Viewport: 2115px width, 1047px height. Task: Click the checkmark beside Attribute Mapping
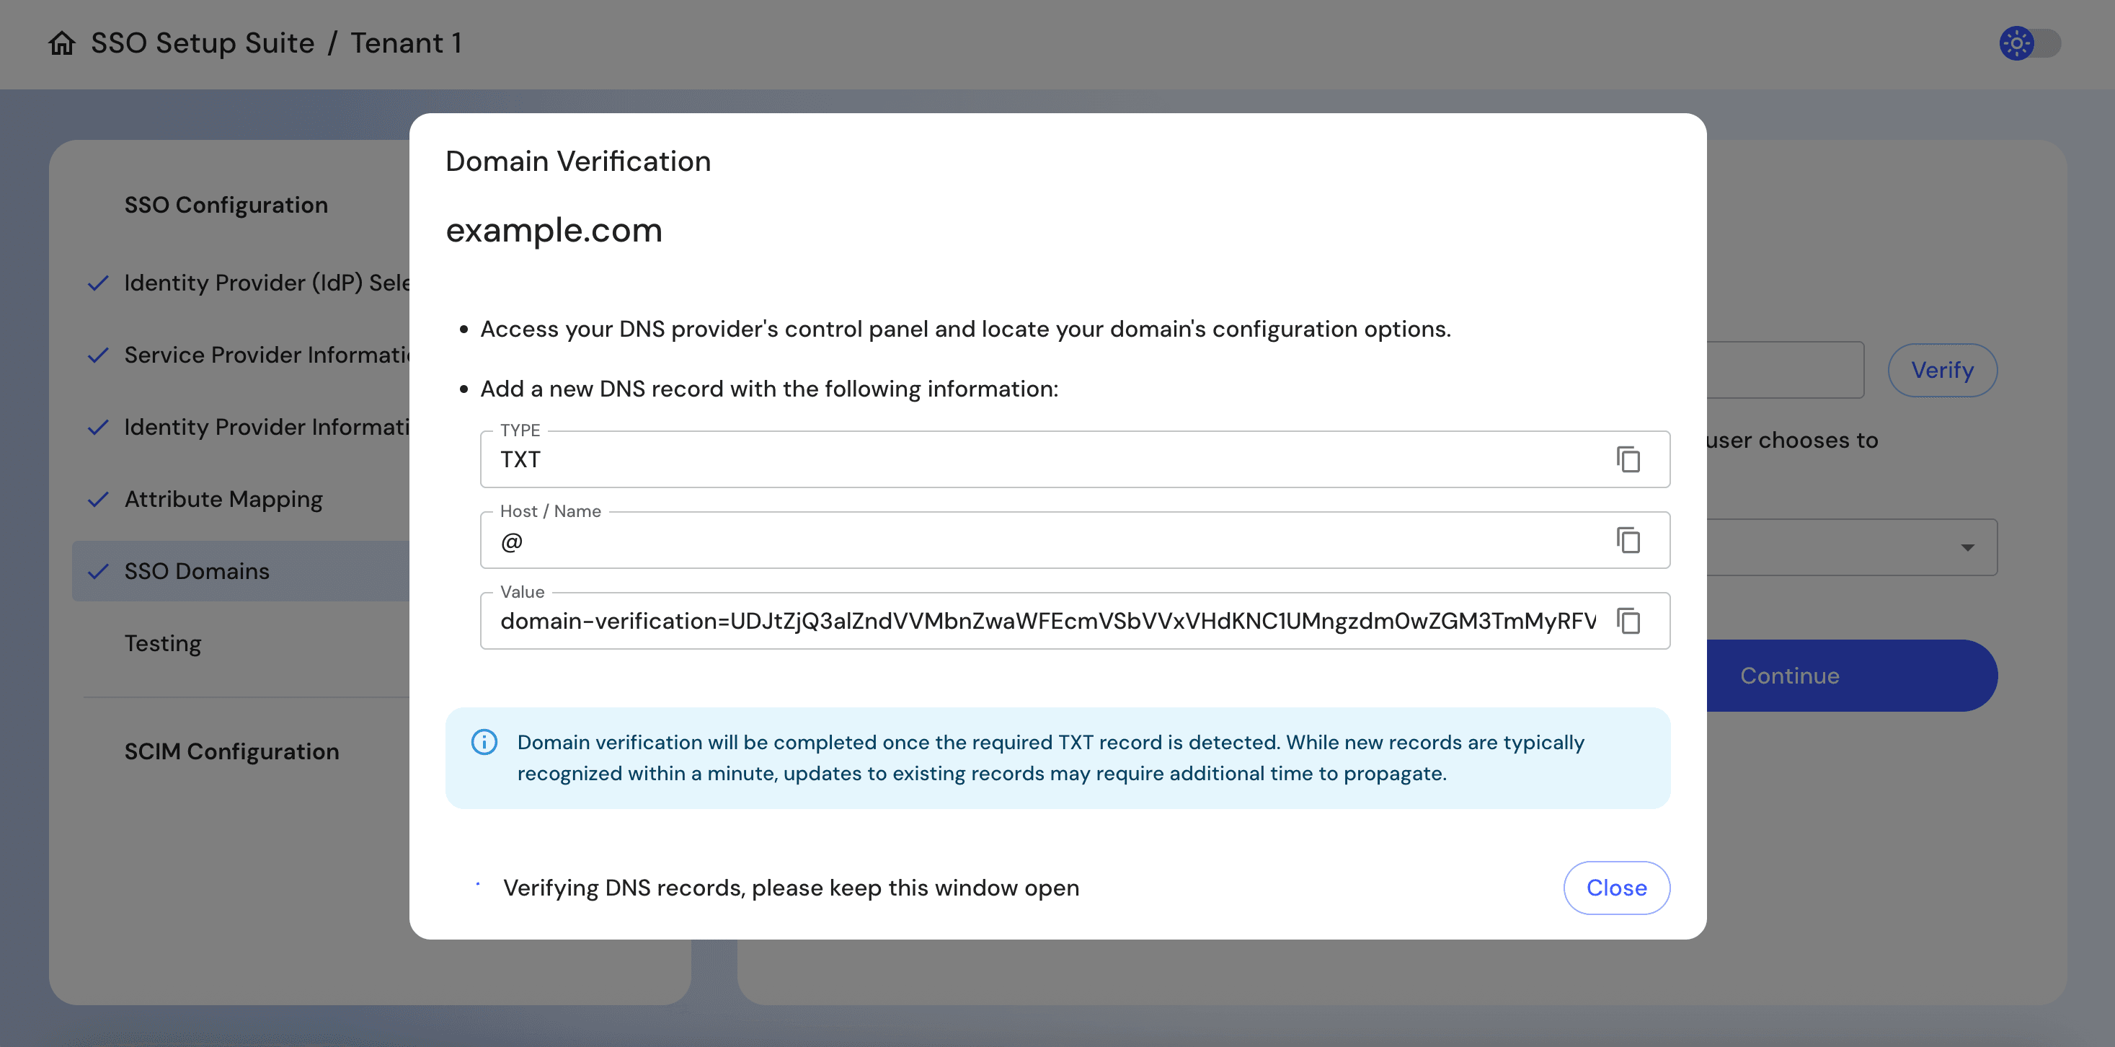[99, 498]
